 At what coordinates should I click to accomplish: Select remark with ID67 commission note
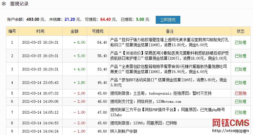[169, 56]
